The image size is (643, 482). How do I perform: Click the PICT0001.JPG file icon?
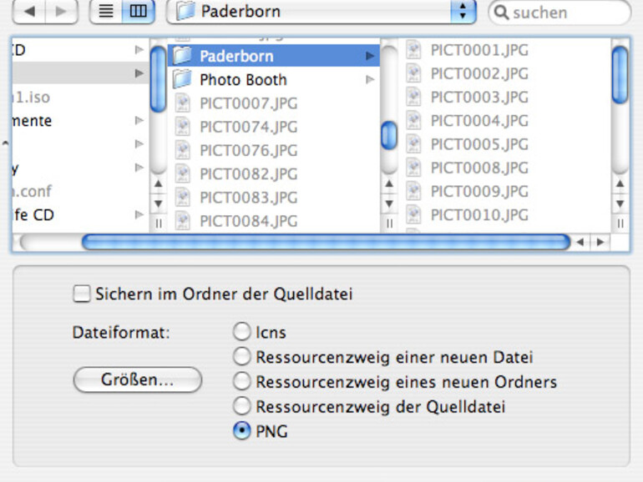(413, 49)
